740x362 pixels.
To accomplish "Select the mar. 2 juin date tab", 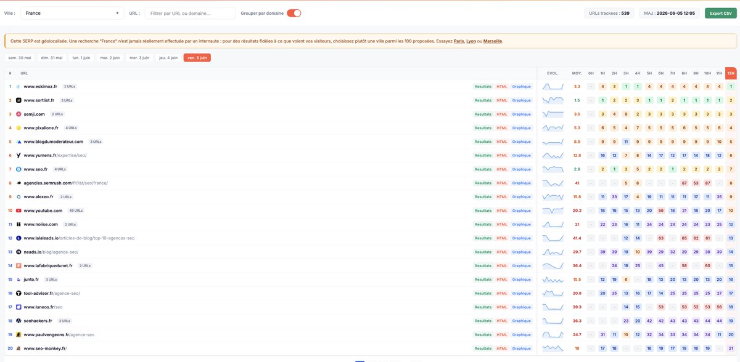I will pyautogui.click(x=110, y=58).
